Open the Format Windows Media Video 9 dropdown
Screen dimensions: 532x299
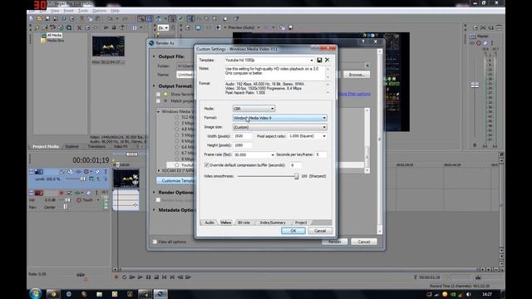[280, 118]
